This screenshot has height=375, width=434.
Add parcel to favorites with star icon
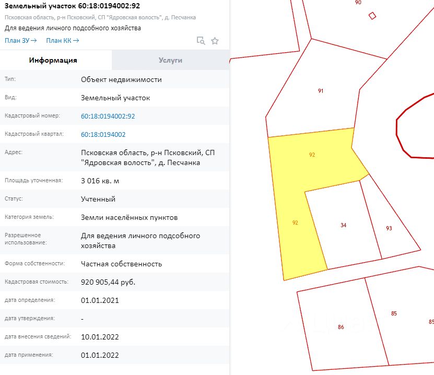[215, 41]
